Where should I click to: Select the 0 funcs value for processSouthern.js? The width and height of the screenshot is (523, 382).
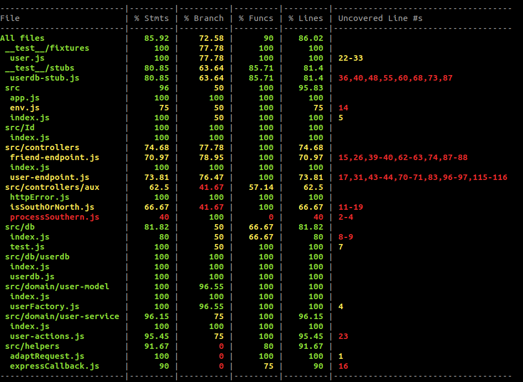pyautogui.click(x=271, y=217)
